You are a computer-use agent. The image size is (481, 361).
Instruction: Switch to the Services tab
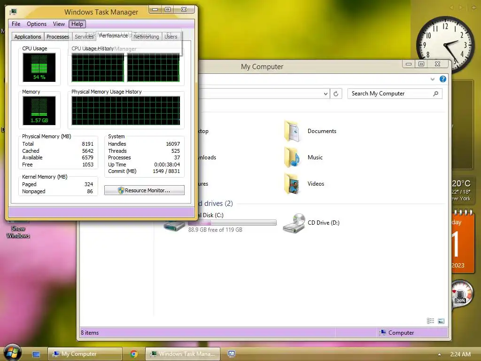pyautogui.click(x=84, y=37)
